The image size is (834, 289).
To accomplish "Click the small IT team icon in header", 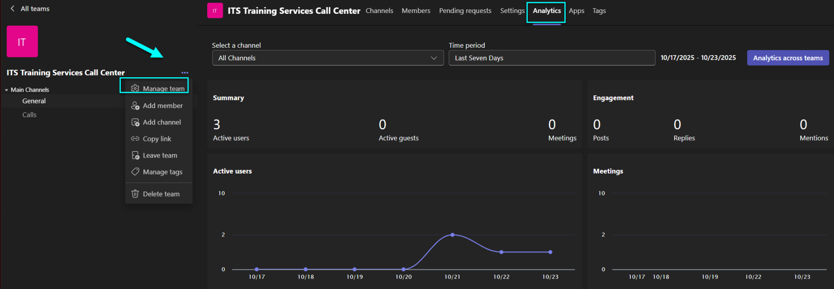I will tap(215, 11).
